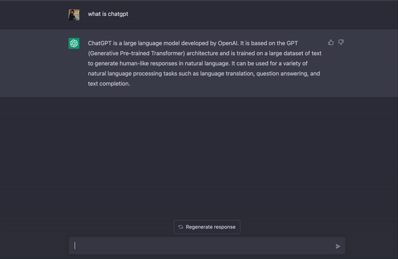The height and width of the screenshot is (259, 398).
Task: Click the send arrow icon in the message box
Action: pos(338,246)
